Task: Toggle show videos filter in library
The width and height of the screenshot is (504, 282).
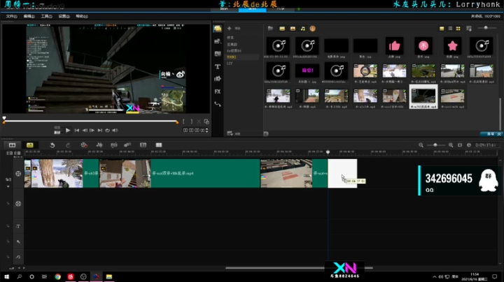Action: [x=282, y=29]
